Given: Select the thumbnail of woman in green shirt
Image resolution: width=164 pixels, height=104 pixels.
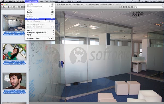Looking at the screenshot, I should 14,52.
